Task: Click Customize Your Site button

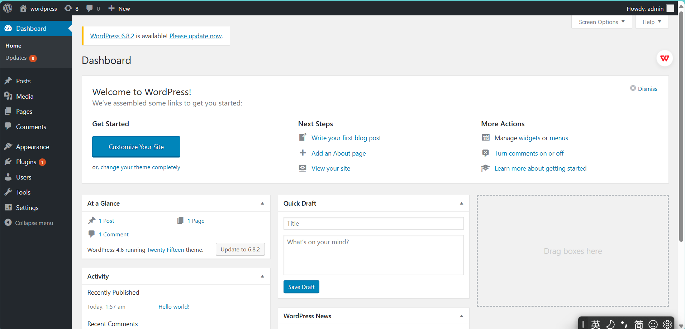Action: point(136,147)
